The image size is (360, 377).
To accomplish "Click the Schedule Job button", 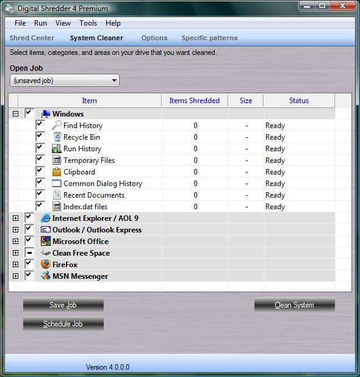I will tap(63, 324).
